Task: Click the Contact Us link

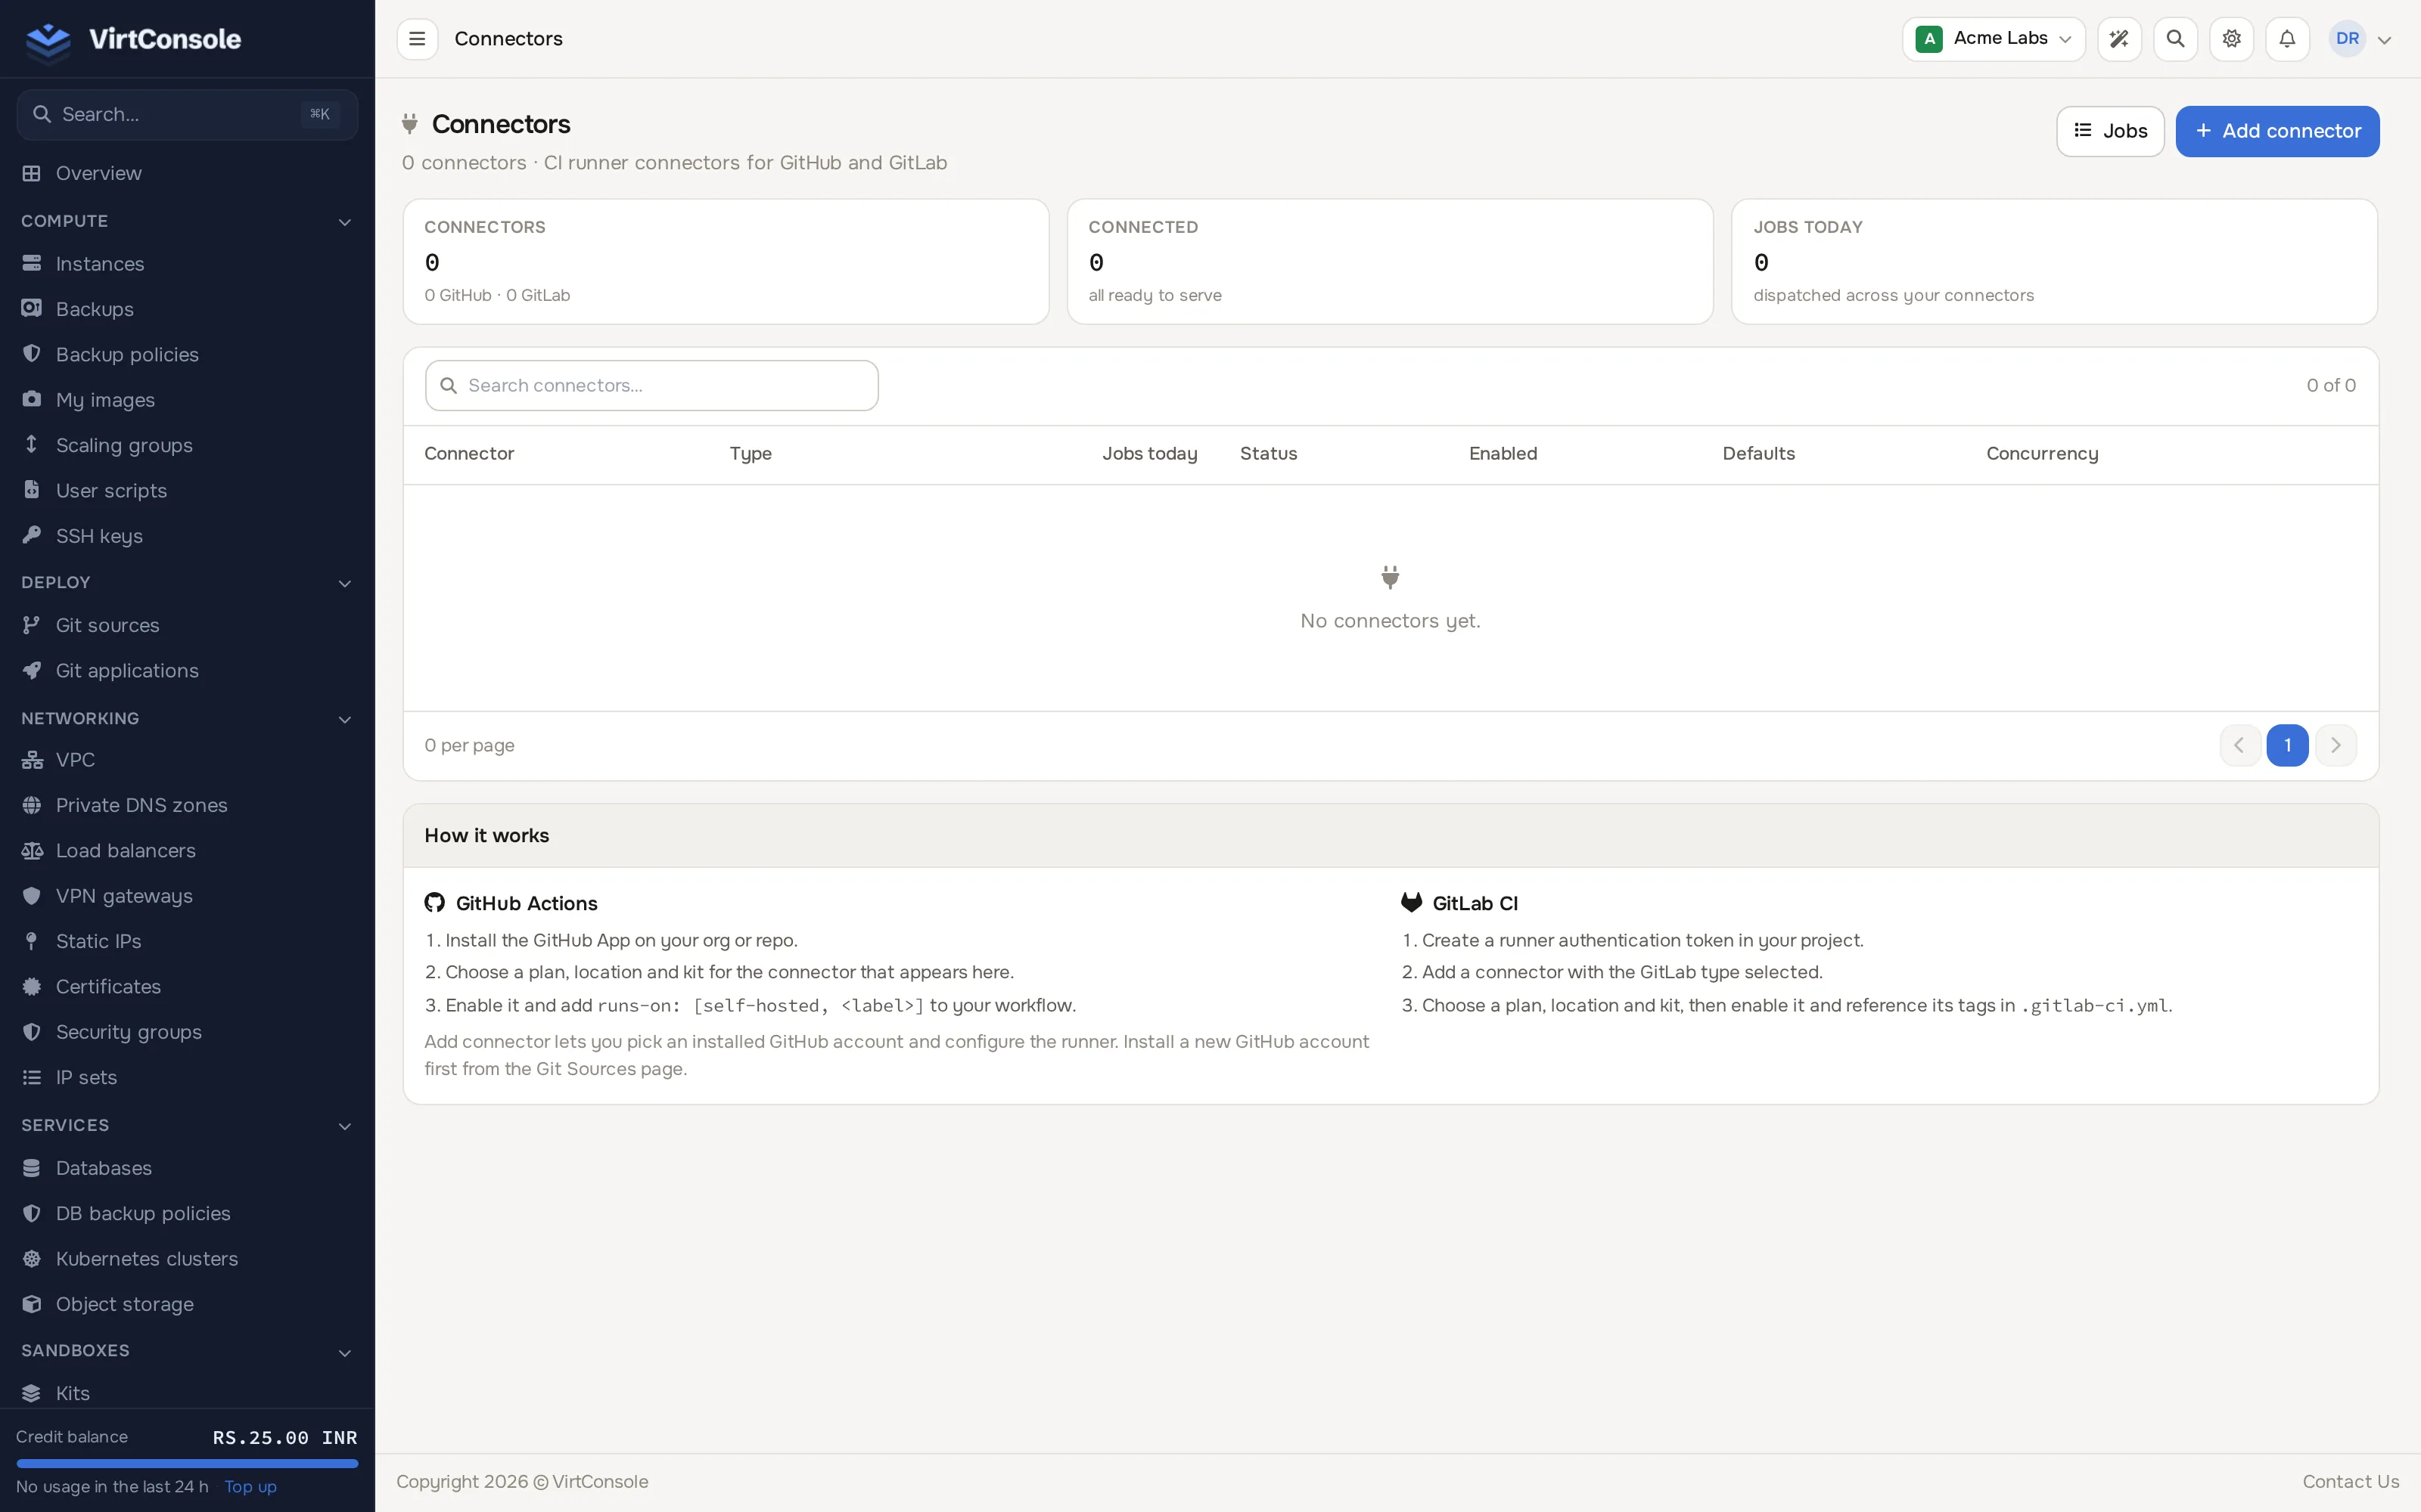Action: tap(2350, 1482)
